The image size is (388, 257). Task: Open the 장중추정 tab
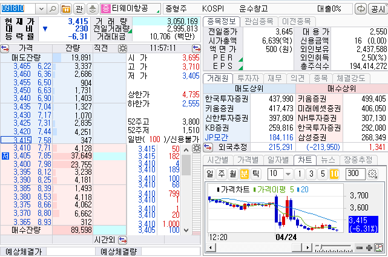click(x=358, y=160)
